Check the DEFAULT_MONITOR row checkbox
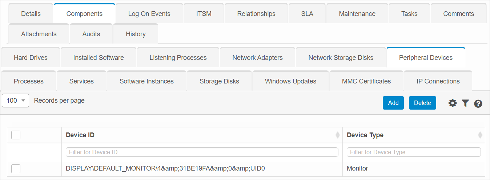490x180 pixels. (16, 168)
